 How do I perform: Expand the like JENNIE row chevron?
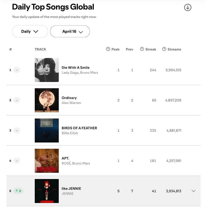tap(193, 191)
